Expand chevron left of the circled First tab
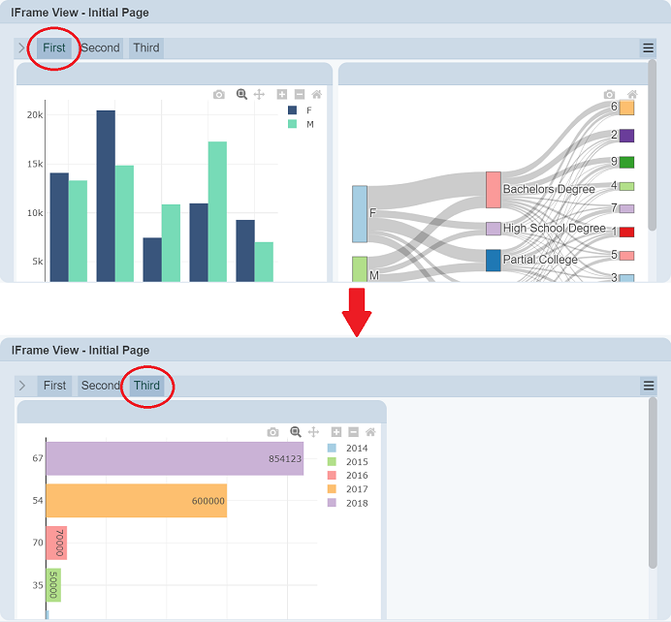This screenshot has height=622, width=671. click(22, 47)
